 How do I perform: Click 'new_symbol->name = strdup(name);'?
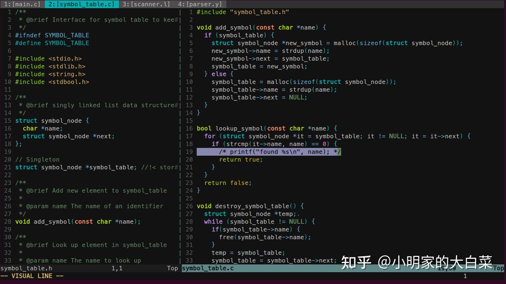click(271, 51)
